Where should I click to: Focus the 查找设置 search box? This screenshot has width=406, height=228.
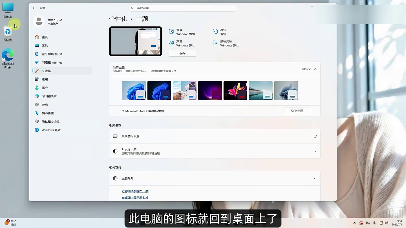point(183,8)
